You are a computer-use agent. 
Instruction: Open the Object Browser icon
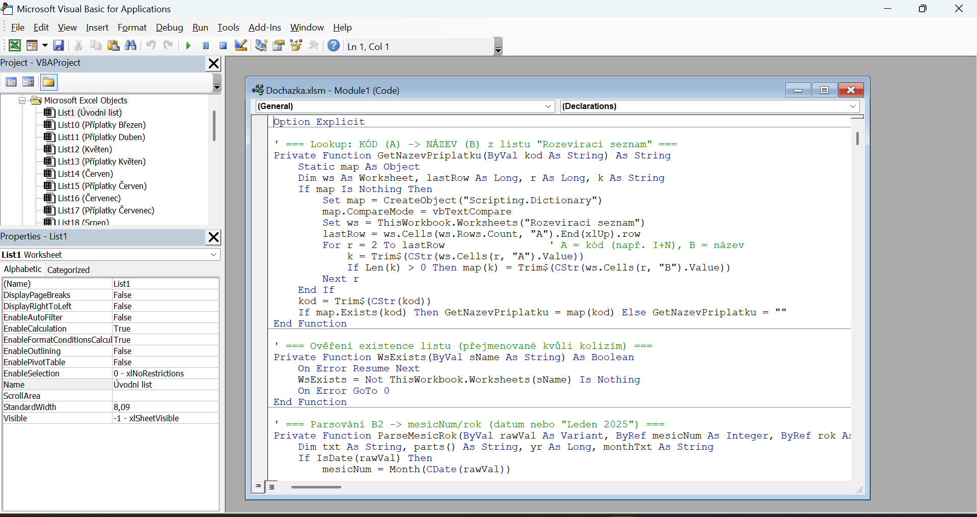pyautogui.click(x=296, y=46)
